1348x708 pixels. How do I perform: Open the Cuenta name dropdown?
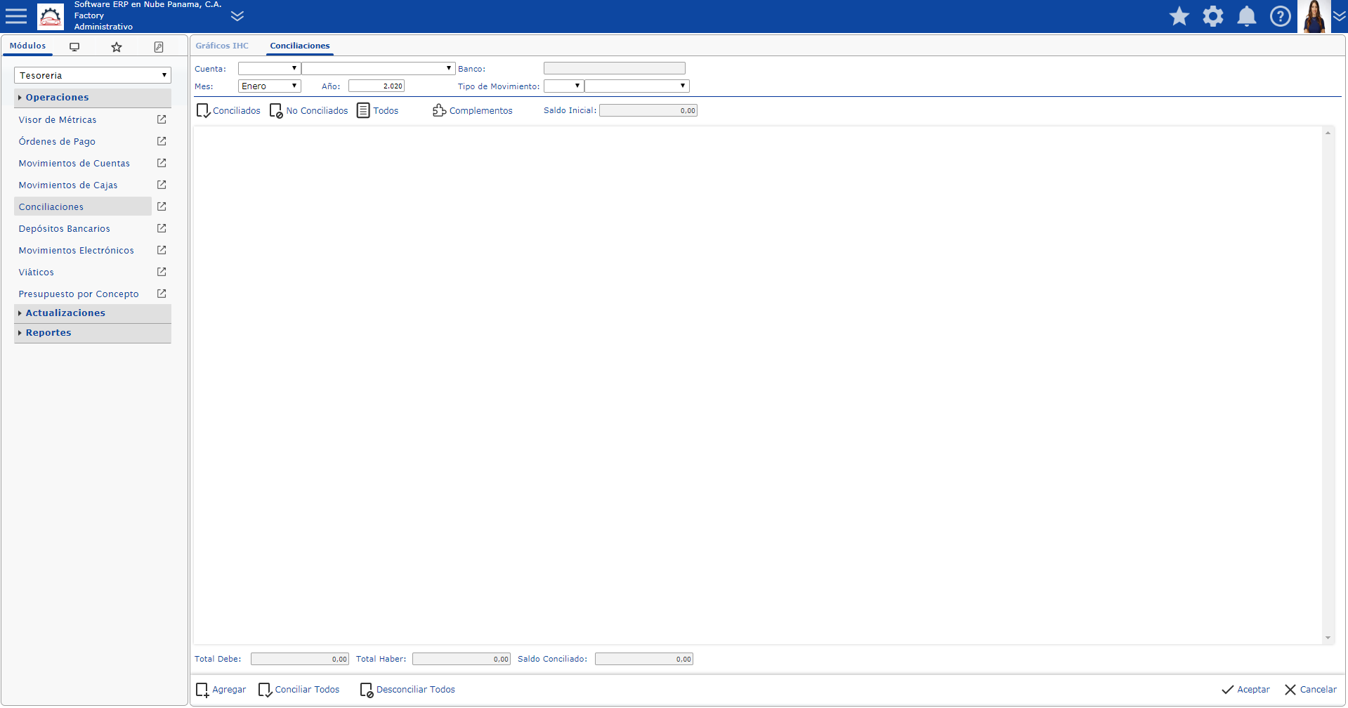tap(379, 68)
